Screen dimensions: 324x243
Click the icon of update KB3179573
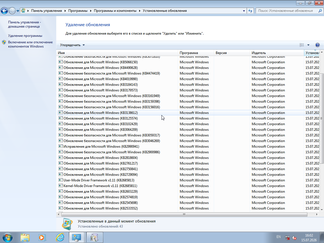[60, 90]
